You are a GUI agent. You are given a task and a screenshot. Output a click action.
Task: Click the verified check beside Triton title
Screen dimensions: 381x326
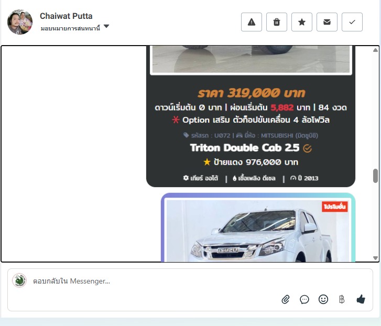tap(308, 148)
